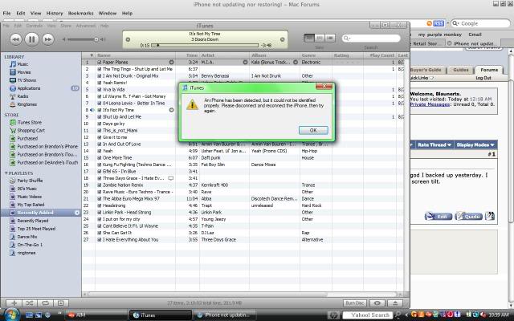
Task: Open the browser History menu
Action: 55,14
